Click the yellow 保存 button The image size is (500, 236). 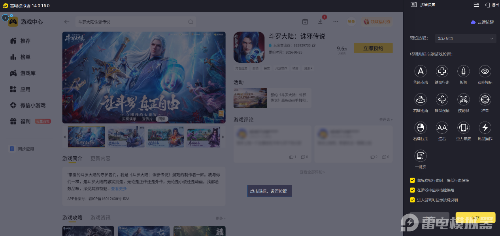tap(475, 218)
